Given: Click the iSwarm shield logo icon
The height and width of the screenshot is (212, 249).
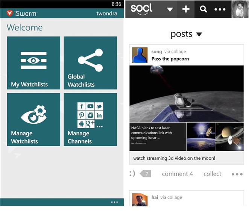Looking at the screenshot, I should pyautogui.click(x=9, y=13).
